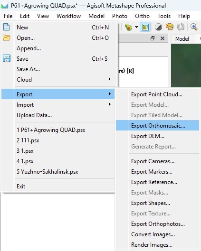Select Append... menu entry
This screenshot has height=251, width=201.
(58, 48)
